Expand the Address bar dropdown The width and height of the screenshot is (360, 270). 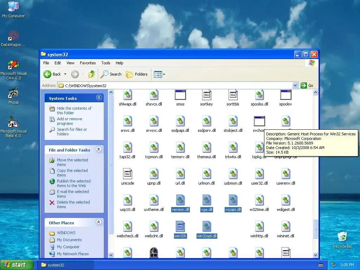[x=295, y=85]
